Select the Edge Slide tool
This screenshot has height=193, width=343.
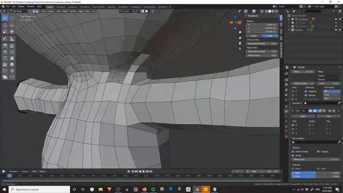click(x=5, y=71)
